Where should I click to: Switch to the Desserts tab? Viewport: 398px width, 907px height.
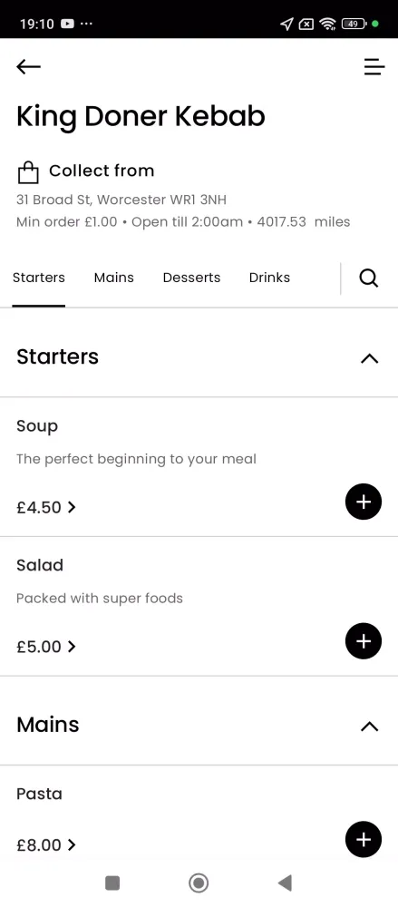click(191, 278)
